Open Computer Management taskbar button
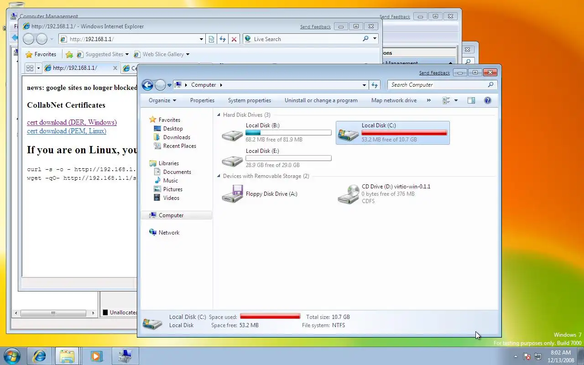This screenshot has width=584, height=365. coord(125,356)
